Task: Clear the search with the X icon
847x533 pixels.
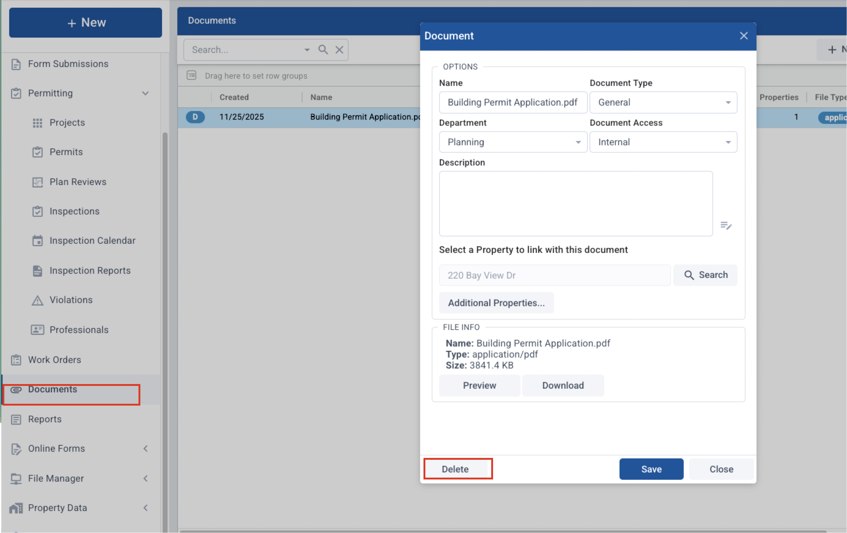Action: tap(339, 50)
